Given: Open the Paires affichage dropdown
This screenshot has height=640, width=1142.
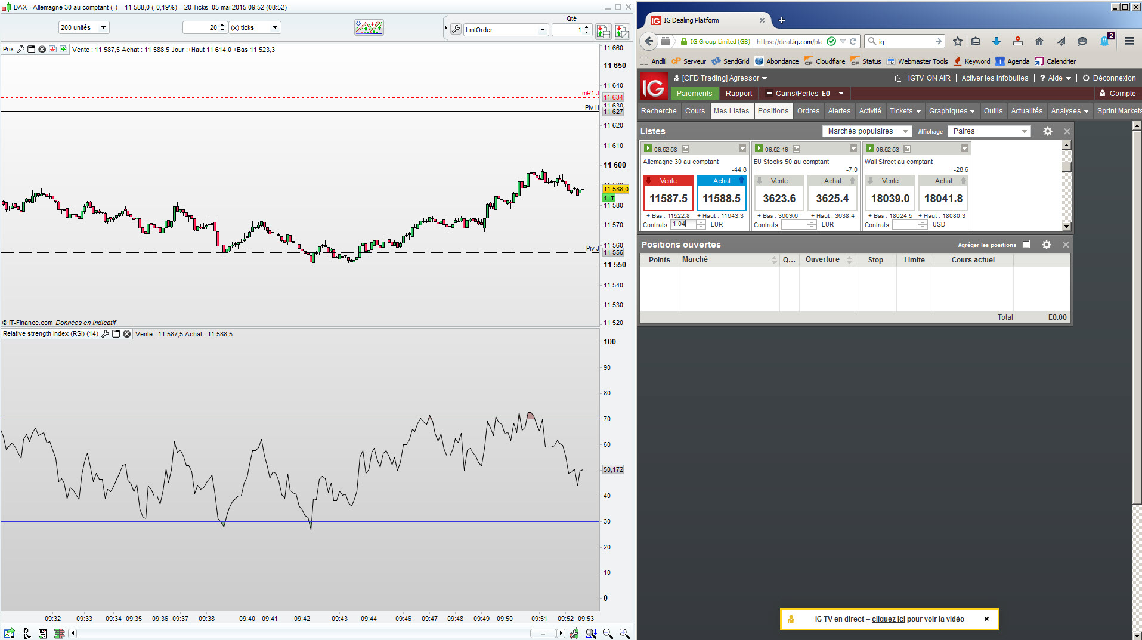Looking at the screenshot, I should tap(989, 131).
